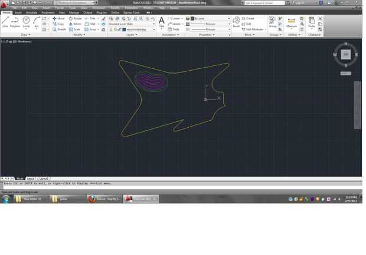
Task: Open the guitar folder taskbar button
Action: (67, 199)
